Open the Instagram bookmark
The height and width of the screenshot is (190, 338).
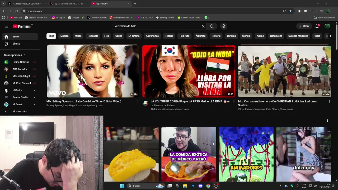[59, 18]
